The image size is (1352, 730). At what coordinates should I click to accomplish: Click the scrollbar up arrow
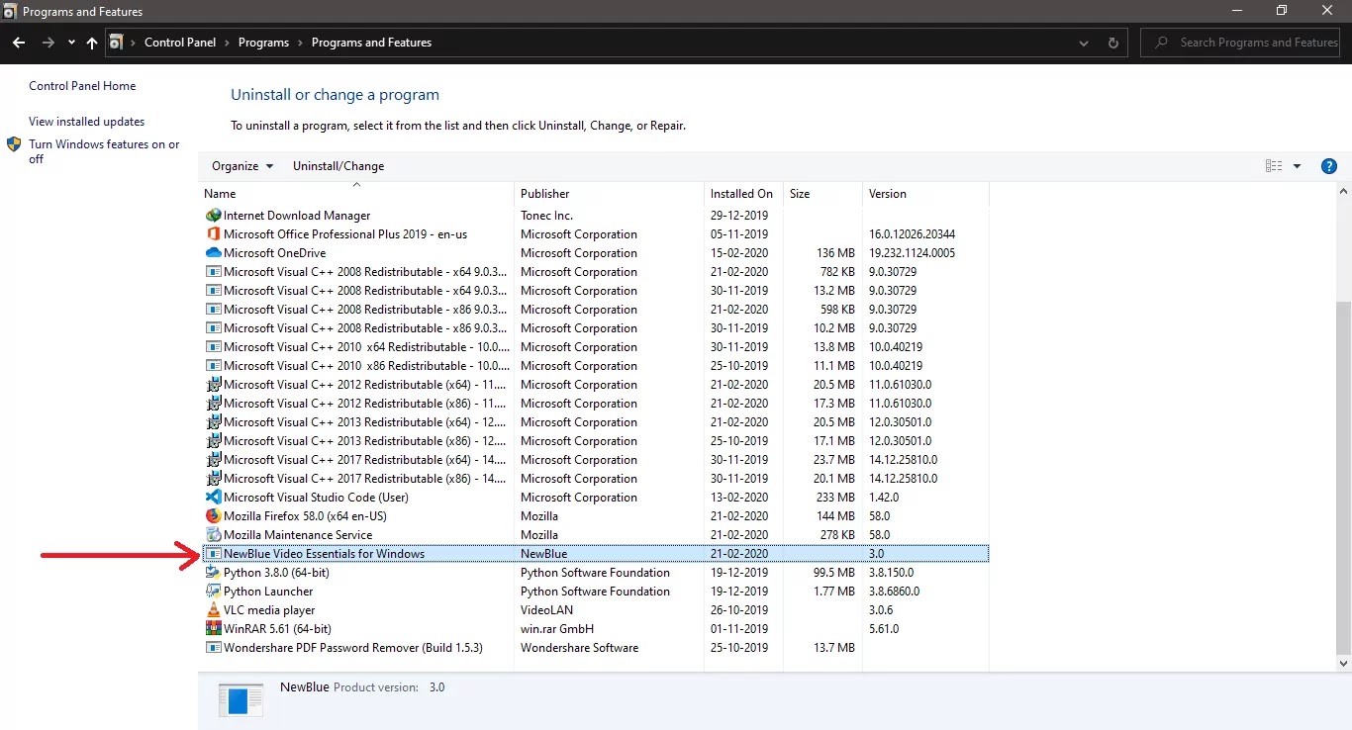pyautogui.click(x=1343, y=191)
